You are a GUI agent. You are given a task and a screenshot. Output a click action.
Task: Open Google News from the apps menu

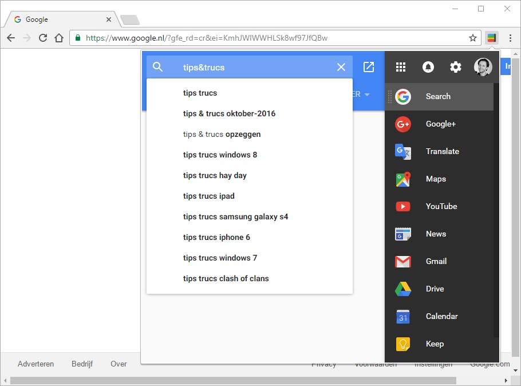435,234
